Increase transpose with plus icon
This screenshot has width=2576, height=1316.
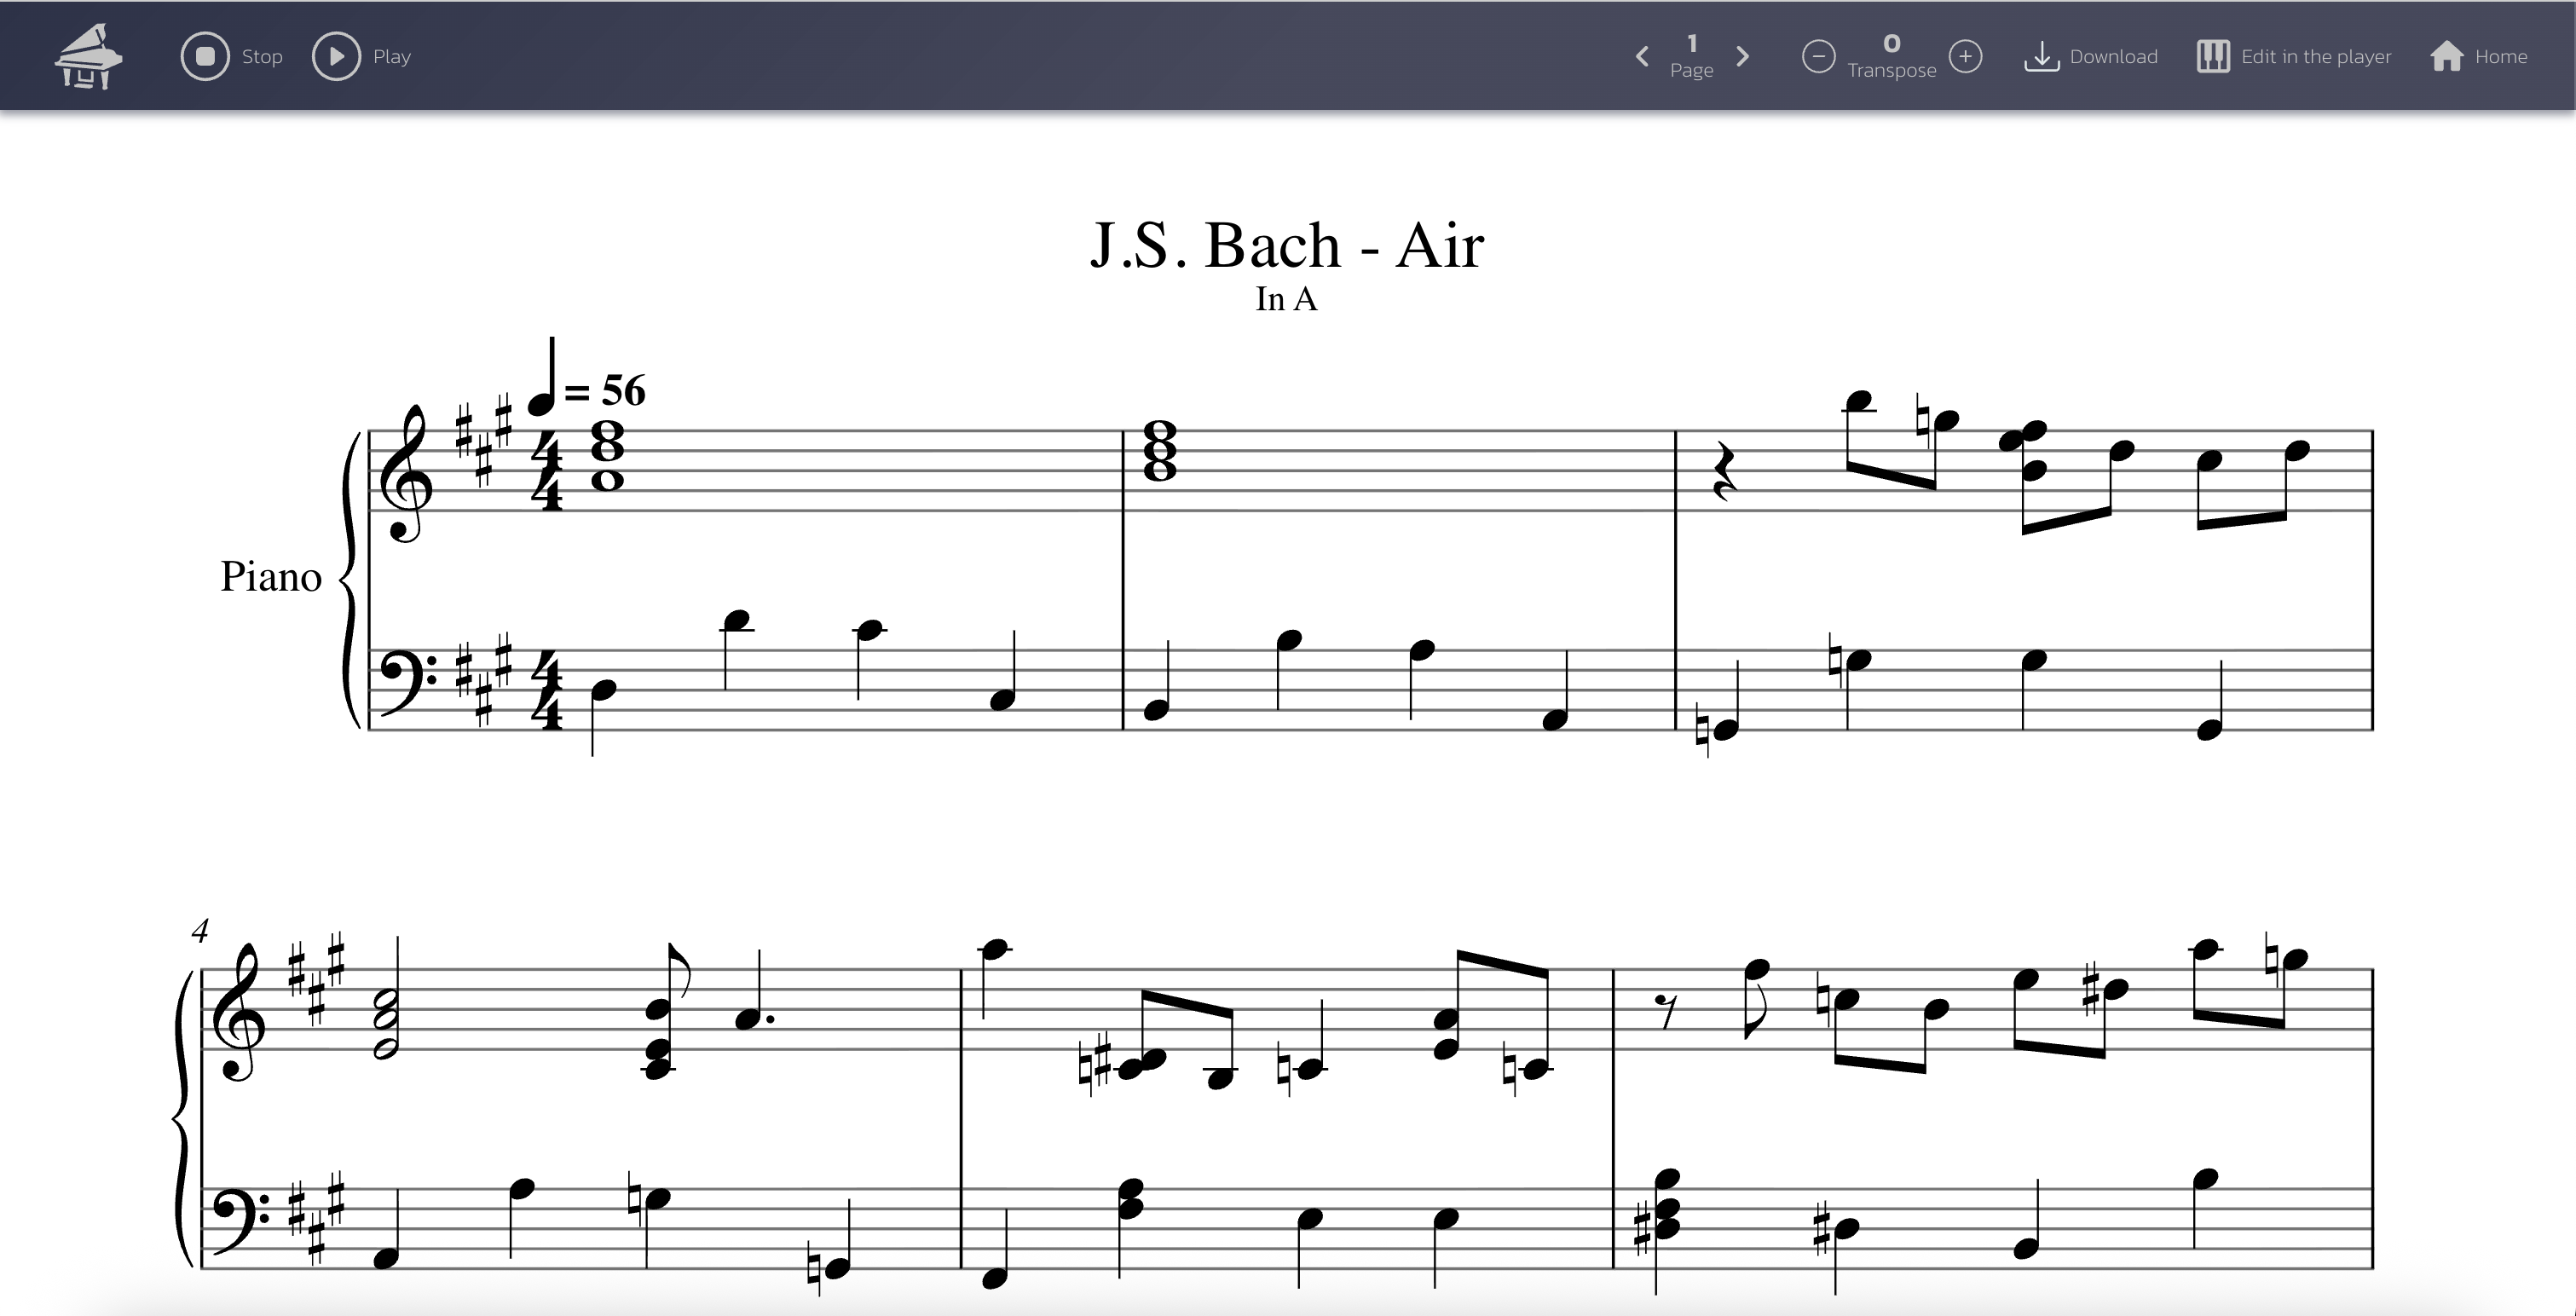point(1965,56)
